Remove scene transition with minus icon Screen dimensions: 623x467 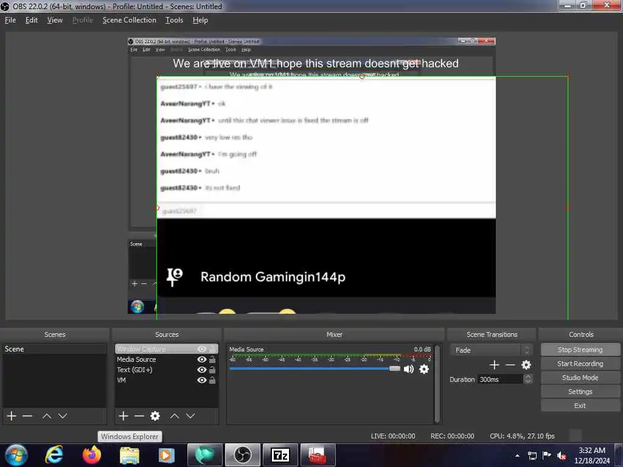[510, 365]
